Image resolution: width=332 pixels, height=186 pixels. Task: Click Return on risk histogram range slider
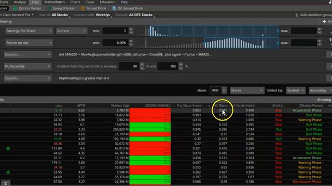[x=241, y=43]
